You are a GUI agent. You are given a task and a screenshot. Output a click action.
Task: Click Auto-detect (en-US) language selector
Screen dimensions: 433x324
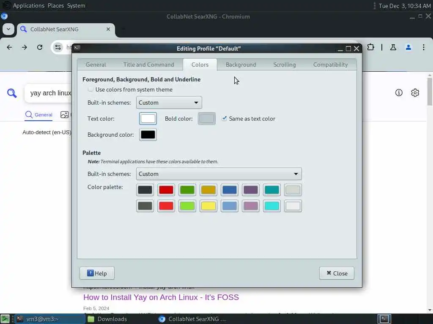pos(47,132)
